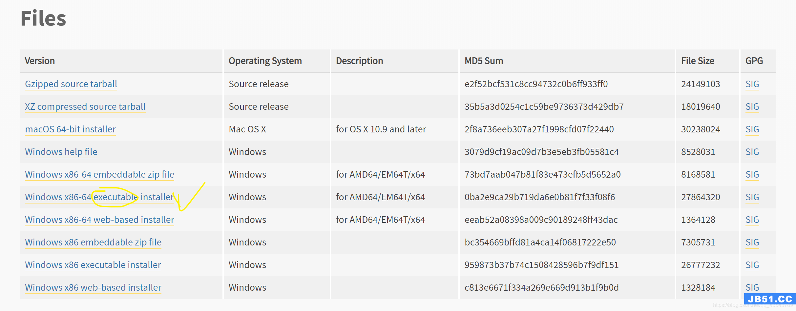Viewport: 796px width, 311px height.
Task: Open SIG link for macOS 64-bit installer
Action: 752,129
